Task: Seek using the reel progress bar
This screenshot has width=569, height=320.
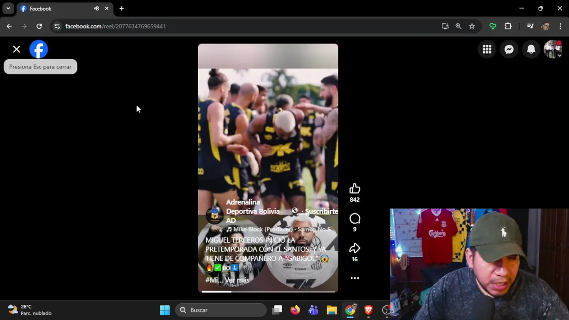Action: coord(268,292)
